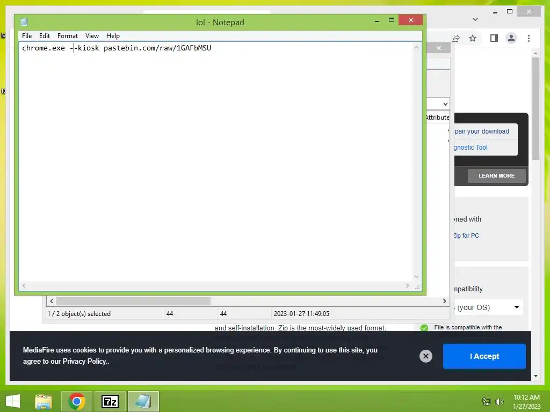Click the Chrome share page icon
This screenshot has height=412, width=550.
pyautogui.click(x=455, y=38)
